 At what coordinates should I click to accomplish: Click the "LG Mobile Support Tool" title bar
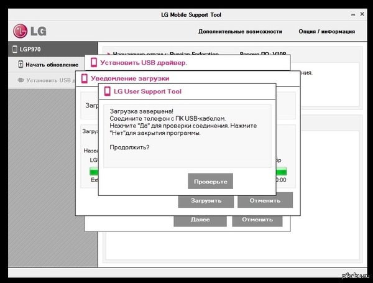pos(185,14)
